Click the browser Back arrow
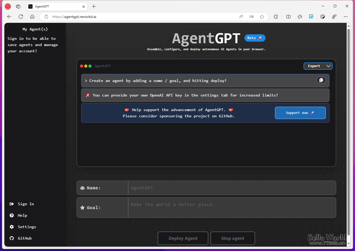Image resolution: width=355 pixels, height=251 pixels. 9,17
